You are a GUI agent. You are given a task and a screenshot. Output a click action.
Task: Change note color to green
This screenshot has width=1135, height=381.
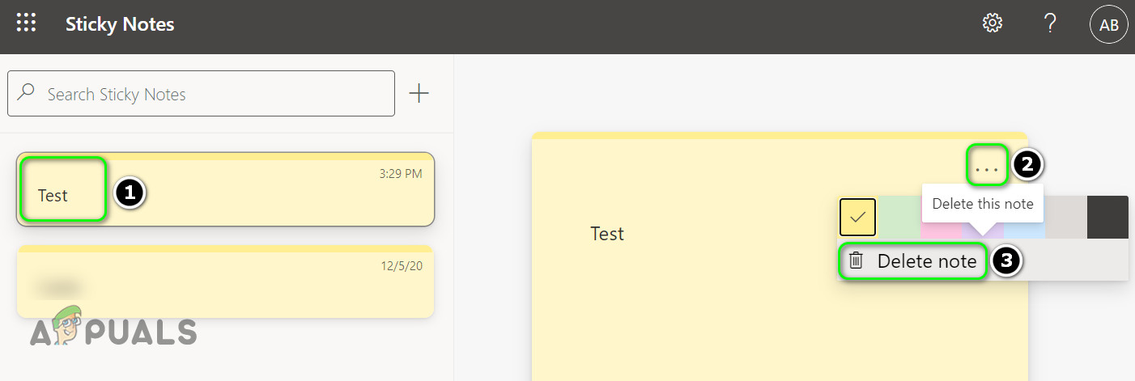tap(899, 218)
